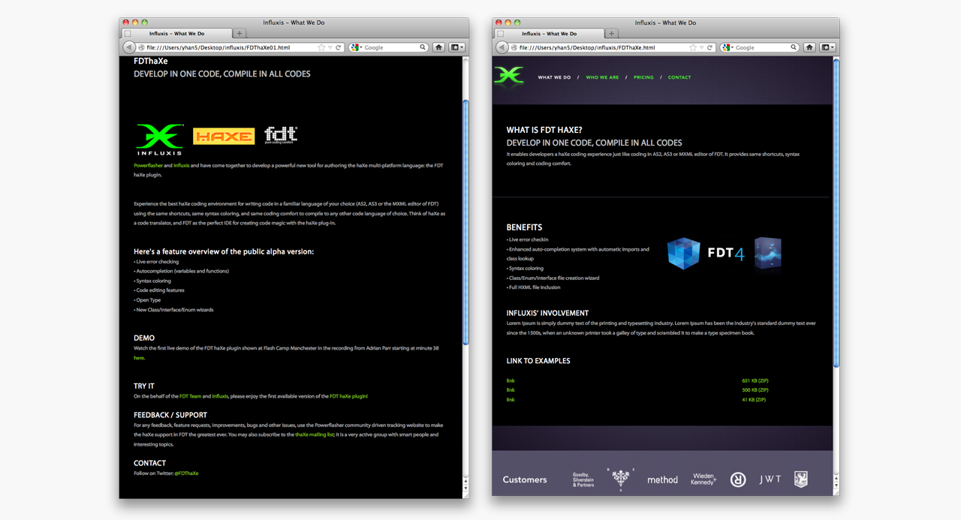
Task: Open the bookmarks menu button in the left browser
Action: pyautogui.click(x=456, y=47)
